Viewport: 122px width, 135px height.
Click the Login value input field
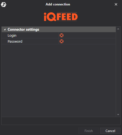[87, 35]
